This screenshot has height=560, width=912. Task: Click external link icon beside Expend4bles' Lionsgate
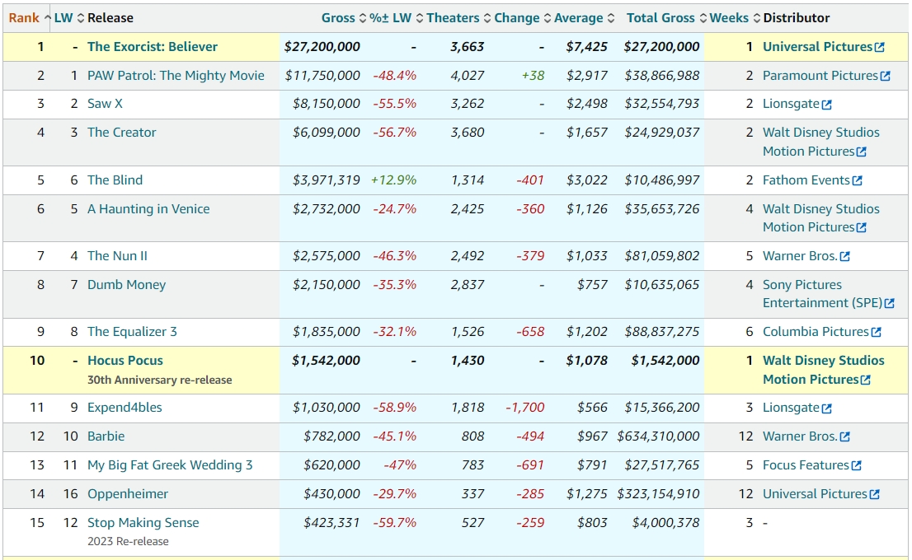pyautogui.click(x=826, y=409)
